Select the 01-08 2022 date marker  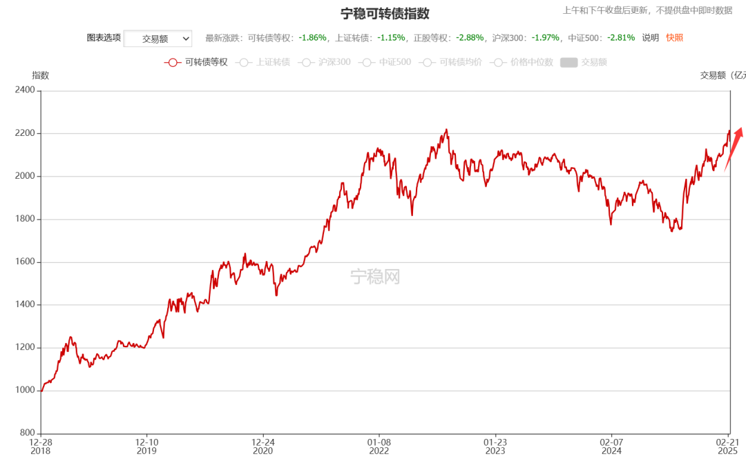[379, 447]
